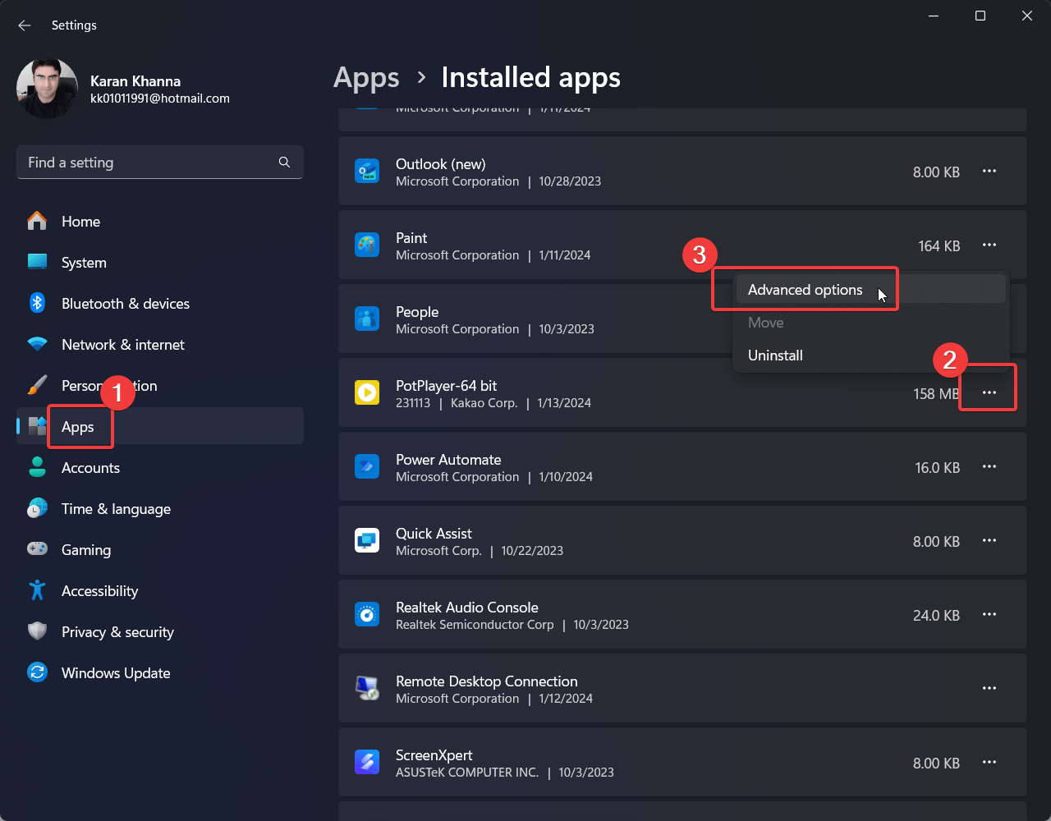Navigate to Privacy & security section
The width and height of the screenshot is (1051, 821).
click(x=117, y=632)
